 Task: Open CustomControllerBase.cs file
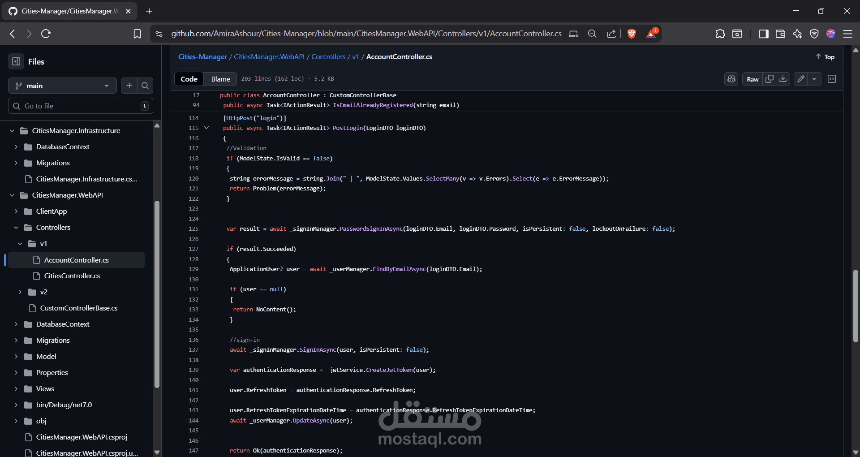click(x=79, y=308)
